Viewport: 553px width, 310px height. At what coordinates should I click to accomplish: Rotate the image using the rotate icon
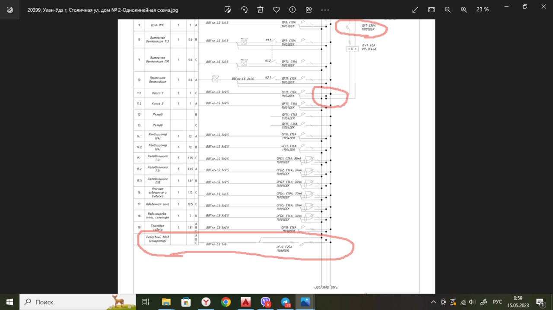point(244,9)
